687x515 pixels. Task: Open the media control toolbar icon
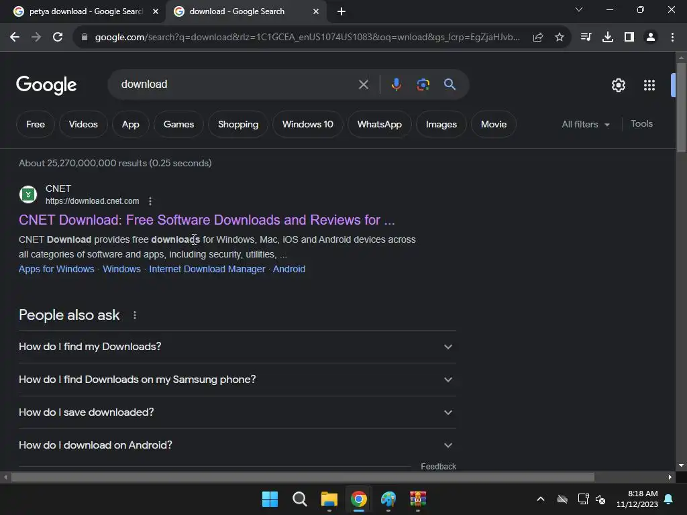(586, 38)
